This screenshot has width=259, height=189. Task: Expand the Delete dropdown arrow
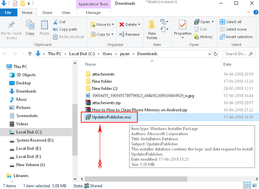coord(139,25)
